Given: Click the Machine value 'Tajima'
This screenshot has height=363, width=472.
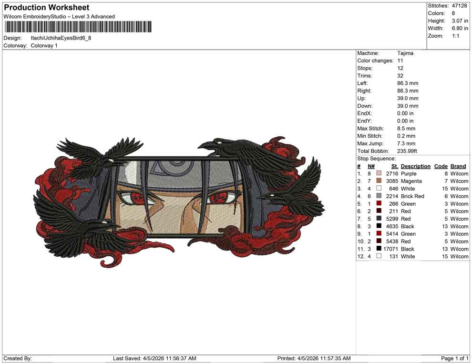Looking at the screenshot, I should 405,53.
